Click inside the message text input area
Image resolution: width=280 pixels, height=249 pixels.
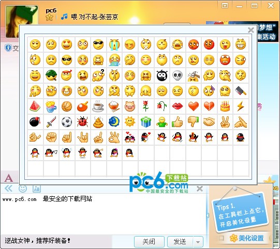coord(104,214)
